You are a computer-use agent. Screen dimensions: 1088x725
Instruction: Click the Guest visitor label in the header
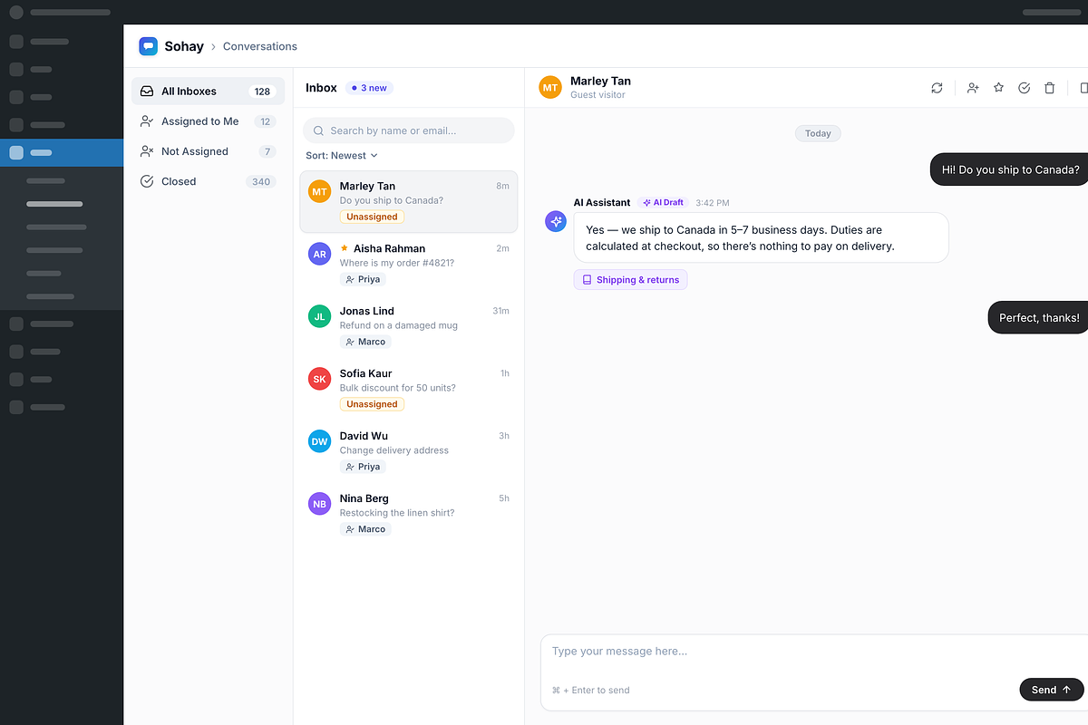(x=597, y=95)
